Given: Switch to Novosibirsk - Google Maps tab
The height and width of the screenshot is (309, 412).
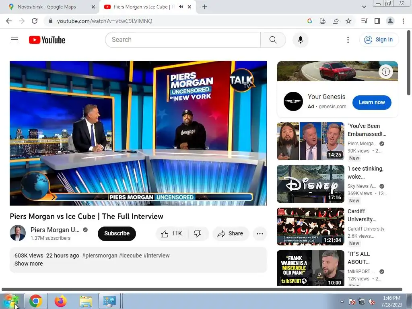Looking at the screenshot, I should [x=47, y=7].
